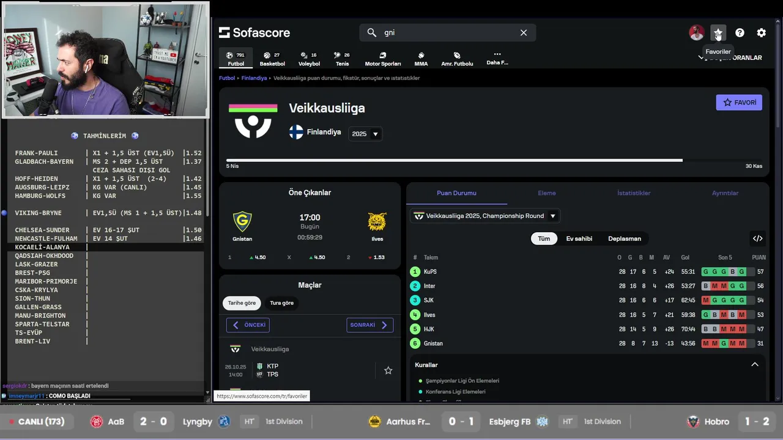Click the season progress bar
783x440 pixels.
click(494, 160)
